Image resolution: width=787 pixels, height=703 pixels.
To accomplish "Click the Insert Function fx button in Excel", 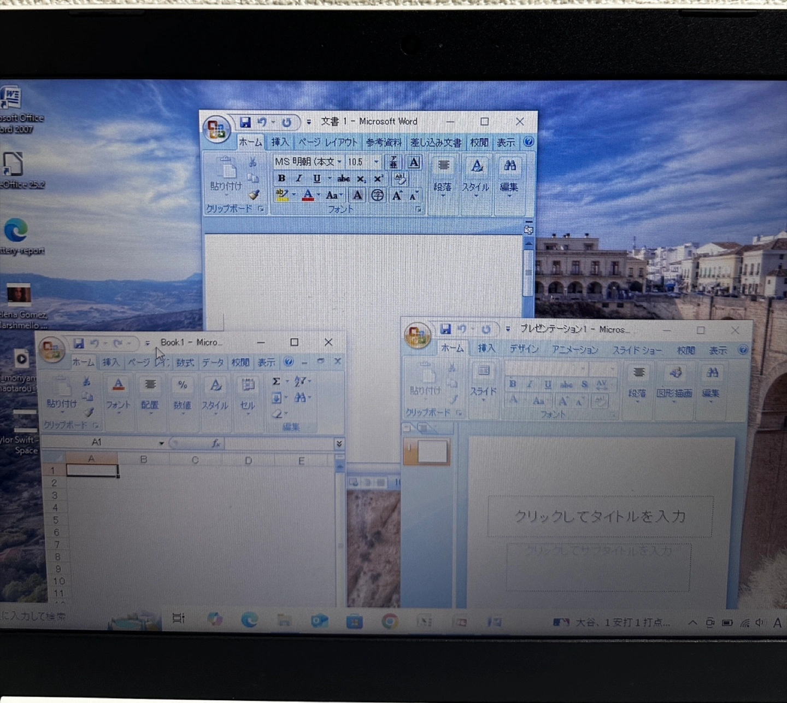I will (x=216, y=443).
